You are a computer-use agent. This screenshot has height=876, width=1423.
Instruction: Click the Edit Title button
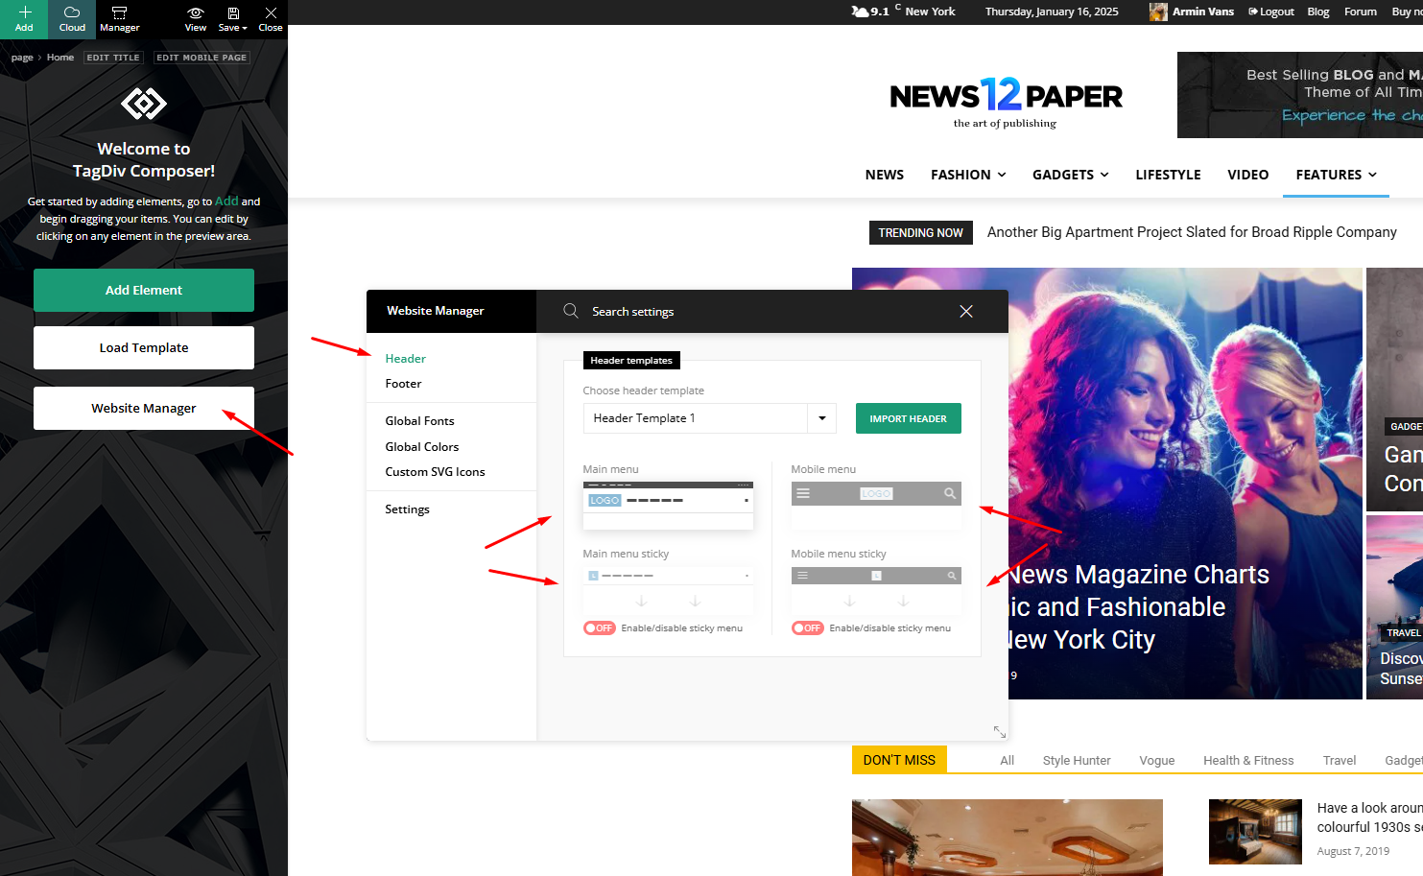[x=113, y=58]
